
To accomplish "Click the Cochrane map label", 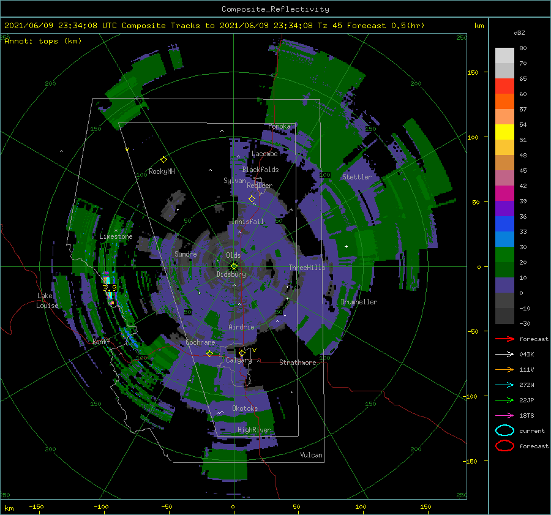I will [x=200, y=342].
